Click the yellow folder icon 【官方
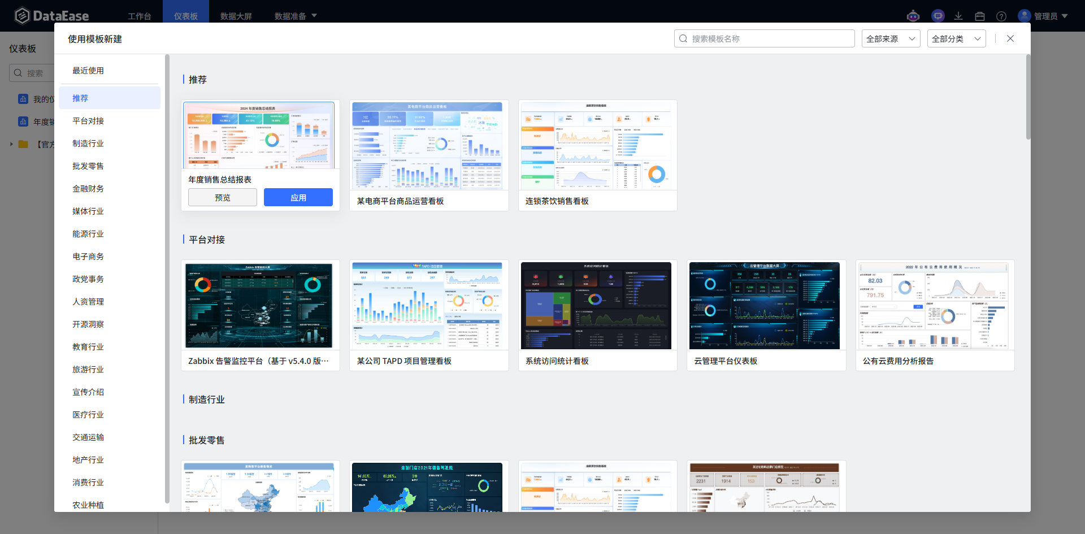Viewport: 1085px width, 534px height. coord(23,144)
